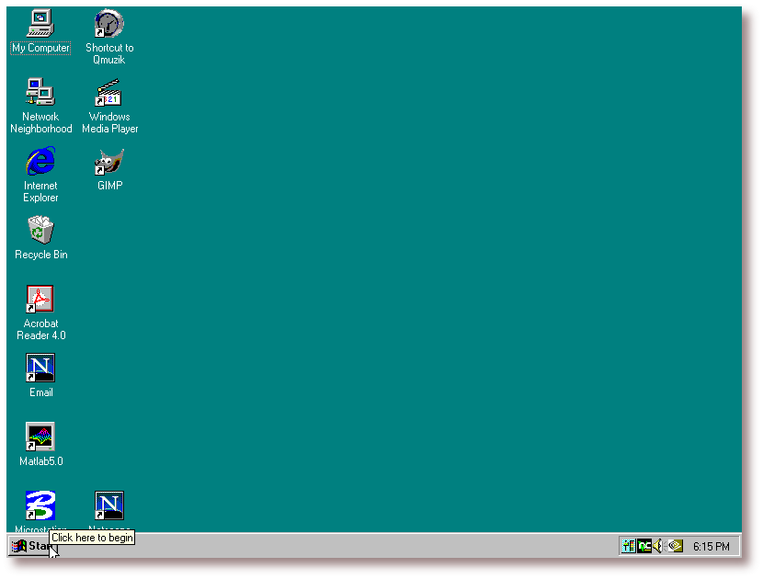
Task: Click the NVIDIA tray icon
Action: [675, 546]
